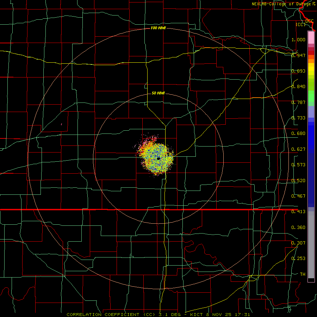Screen dimensions: 317x317
Task: Click the 100 NMI range ring label
Action: [158, 28]
